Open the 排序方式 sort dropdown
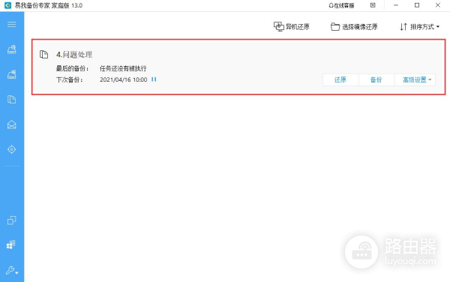 [x=419, y=27]
